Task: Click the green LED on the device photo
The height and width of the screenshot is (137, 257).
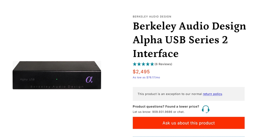Action: click(x=57, y=79)
